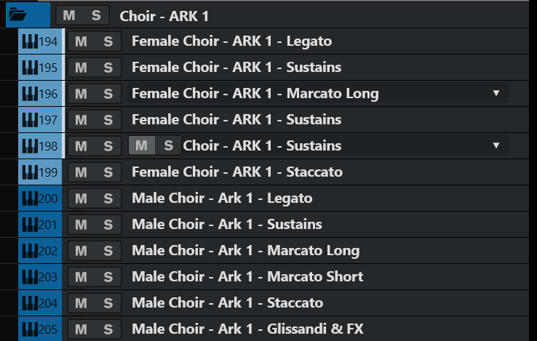The height and width of the screenshot is (341, 537).
Task: Mute the Male Choir Glissandi & FX track
Action: [x=81, y=329]
